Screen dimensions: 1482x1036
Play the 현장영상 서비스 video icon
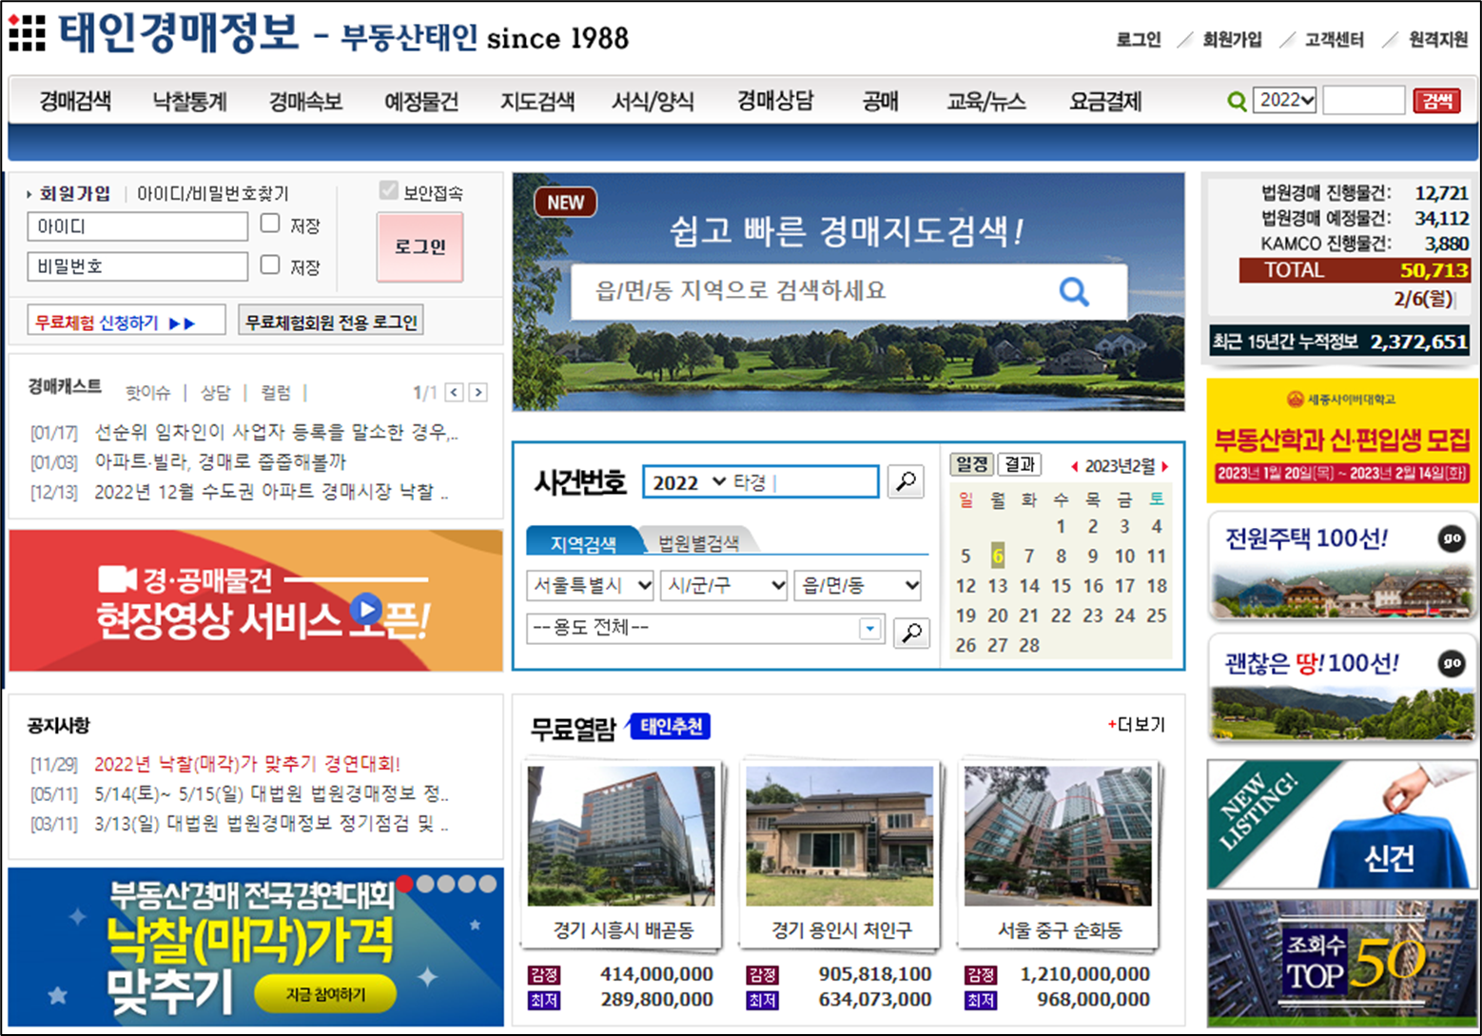(x=365, y=609)
